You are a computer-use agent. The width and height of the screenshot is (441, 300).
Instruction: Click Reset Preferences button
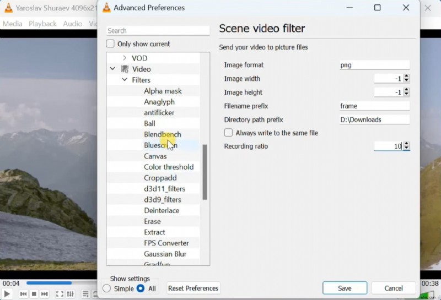tap(193, 288)
